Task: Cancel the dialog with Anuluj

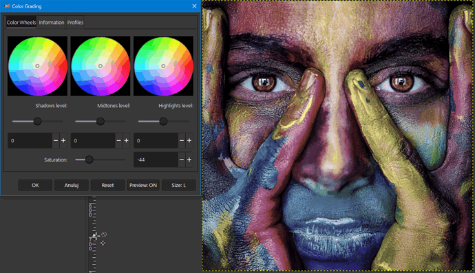Action: point(72,185)
